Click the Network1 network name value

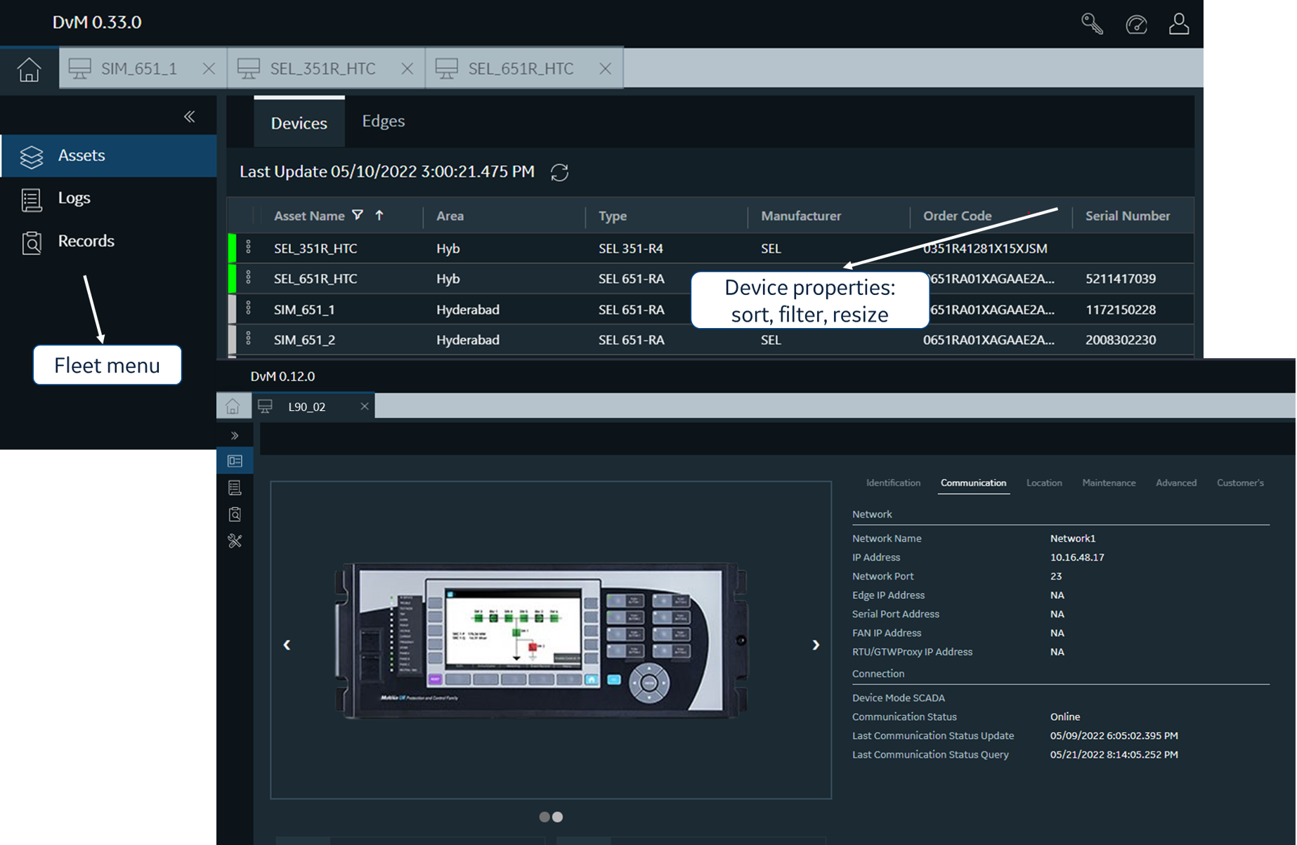(1073, 538)
